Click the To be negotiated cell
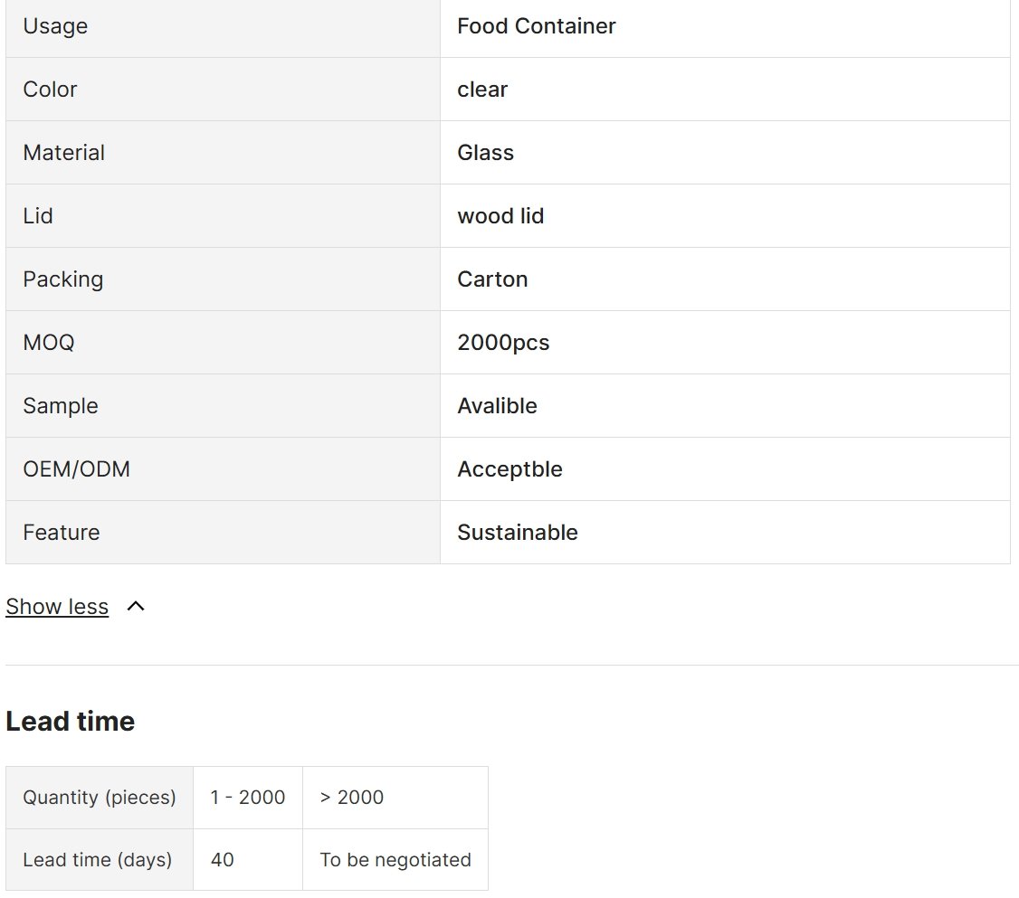 click(395, 860)
